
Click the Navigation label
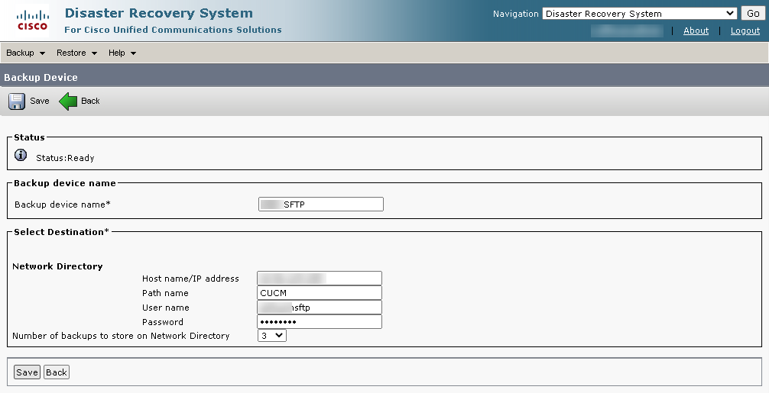(515, 14)
